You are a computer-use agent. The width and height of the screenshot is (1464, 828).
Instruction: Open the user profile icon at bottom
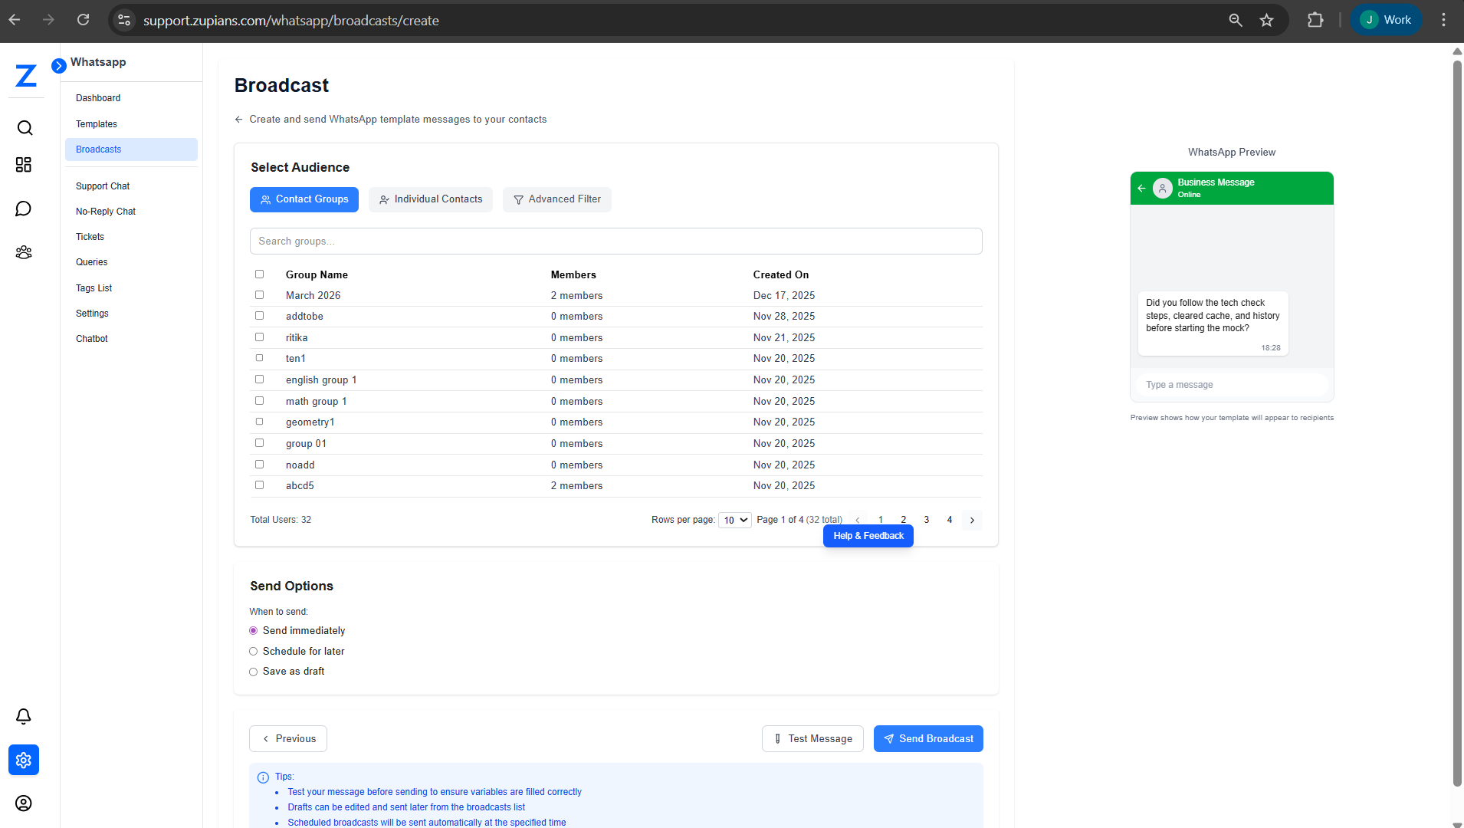tap(24, 803)
